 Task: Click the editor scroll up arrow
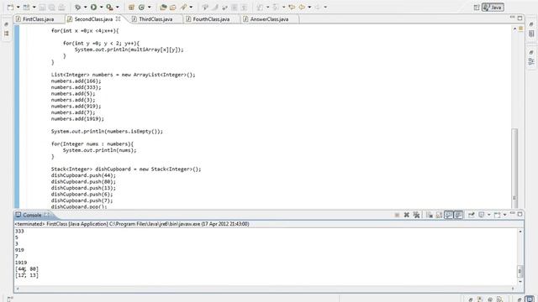514,29
